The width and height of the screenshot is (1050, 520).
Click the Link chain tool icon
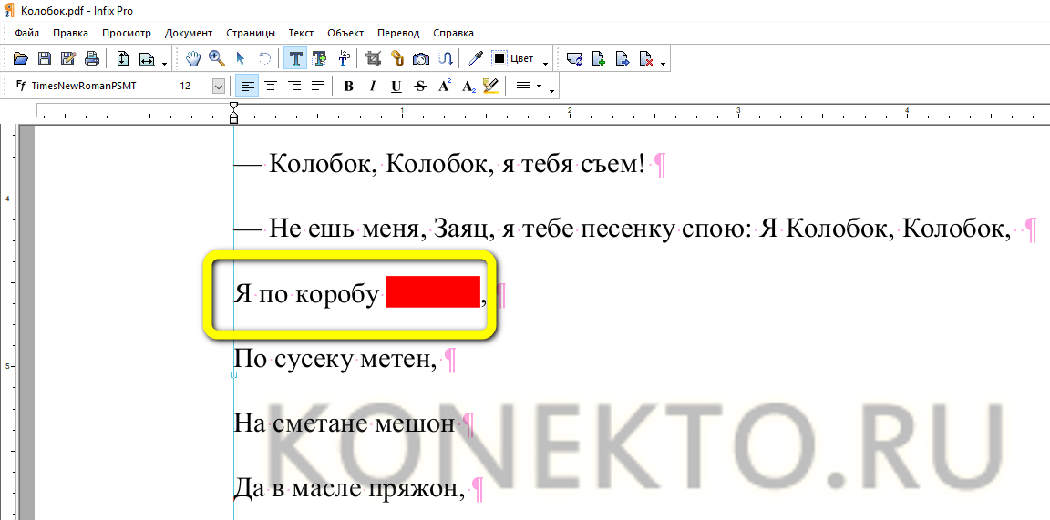[x=397, y=59]
